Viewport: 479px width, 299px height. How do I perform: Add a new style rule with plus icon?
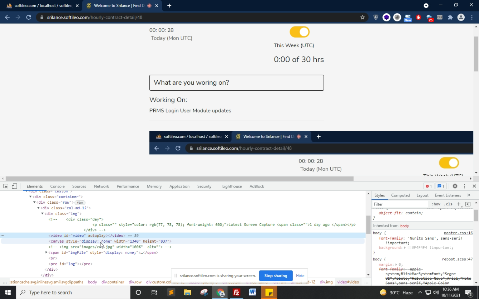pyautogui.click(x=459, y=204)
